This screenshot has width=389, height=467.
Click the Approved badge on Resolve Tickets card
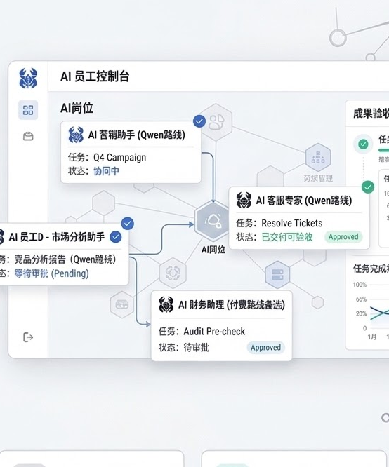point(343,237)
